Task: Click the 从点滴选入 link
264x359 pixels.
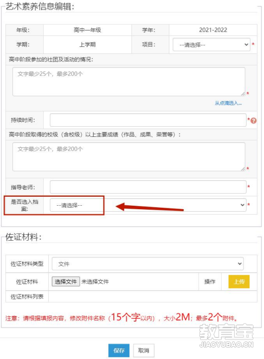Action: click(x=228, y=103)
